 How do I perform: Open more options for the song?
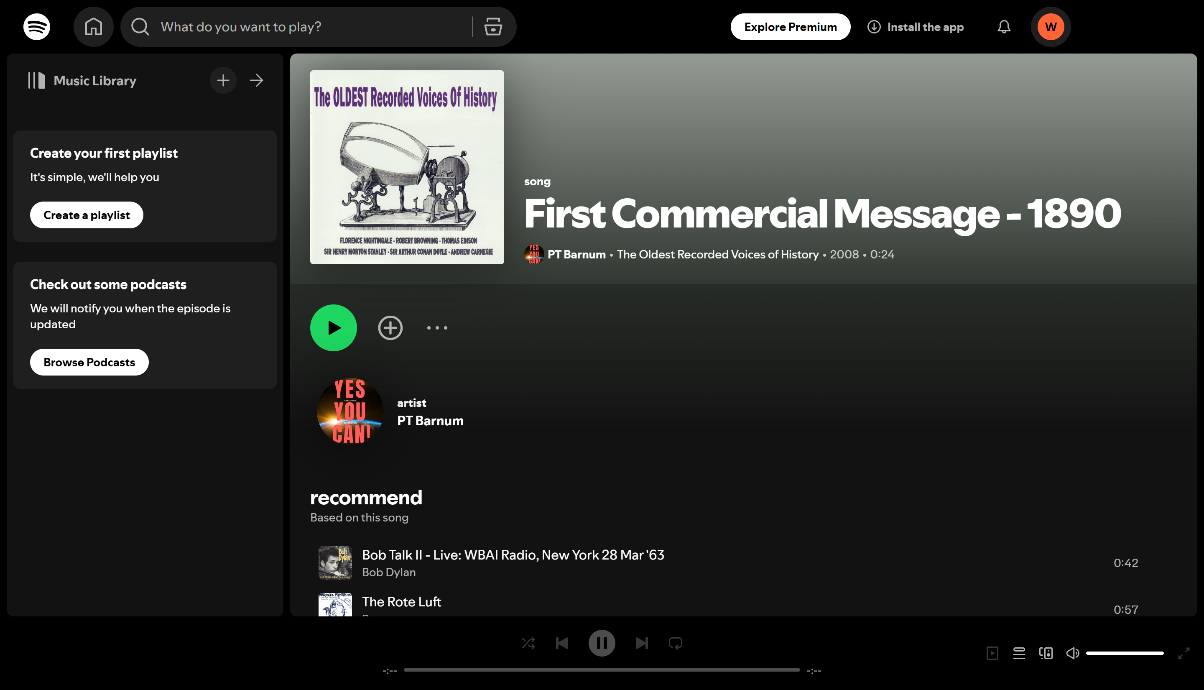click(436, 327)
